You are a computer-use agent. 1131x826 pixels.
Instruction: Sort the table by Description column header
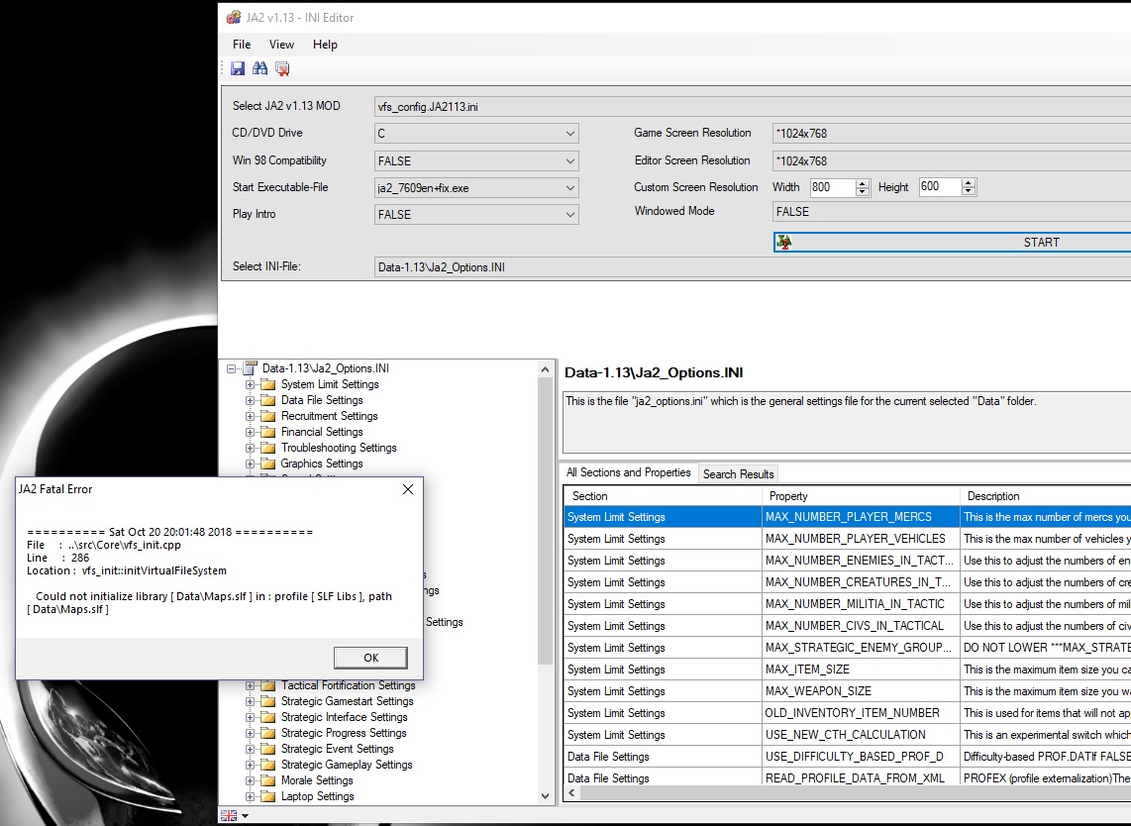point(1046,496)
